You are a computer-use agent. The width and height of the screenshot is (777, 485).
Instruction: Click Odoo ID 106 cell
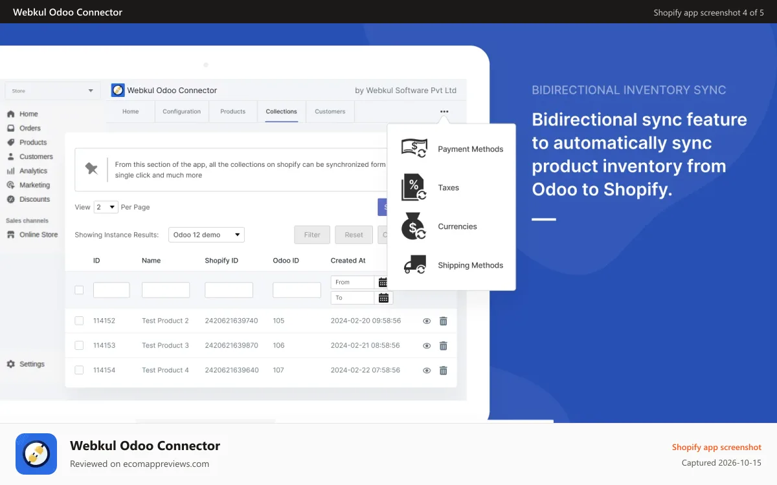click(279, 345)
